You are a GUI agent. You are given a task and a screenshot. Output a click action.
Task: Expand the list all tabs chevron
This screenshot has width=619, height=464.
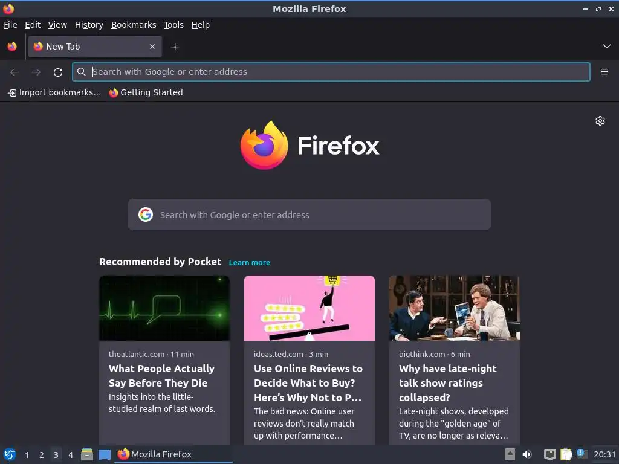[607, 47]
